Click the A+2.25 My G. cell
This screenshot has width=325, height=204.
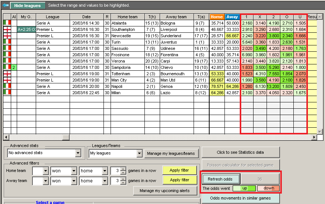click(x=26, y=29)
